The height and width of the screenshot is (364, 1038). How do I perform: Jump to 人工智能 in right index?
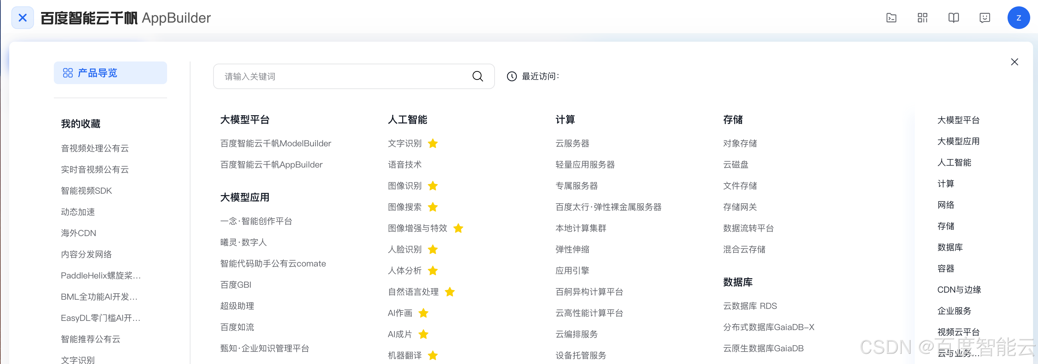tap(954, 163)
